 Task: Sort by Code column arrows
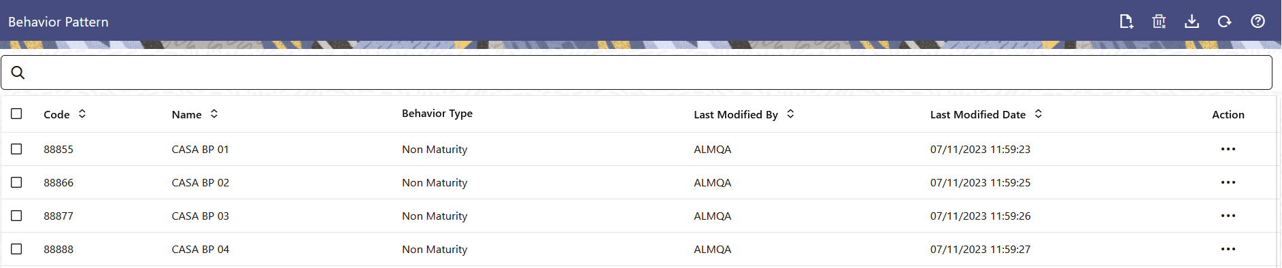82,114
